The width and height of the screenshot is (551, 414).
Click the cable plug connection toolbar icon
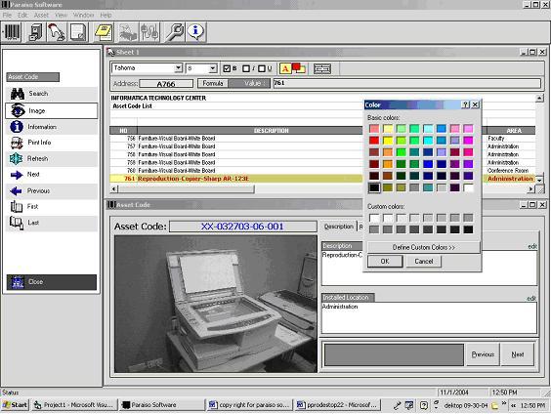tap(149, 32)
